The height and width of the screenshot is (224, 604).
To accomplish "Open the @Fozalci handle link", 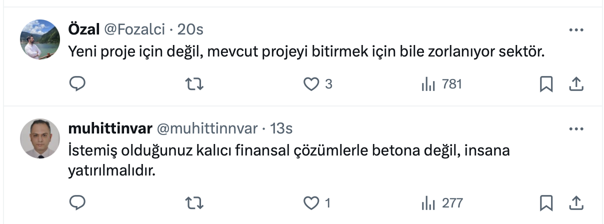I will (134, 30).
